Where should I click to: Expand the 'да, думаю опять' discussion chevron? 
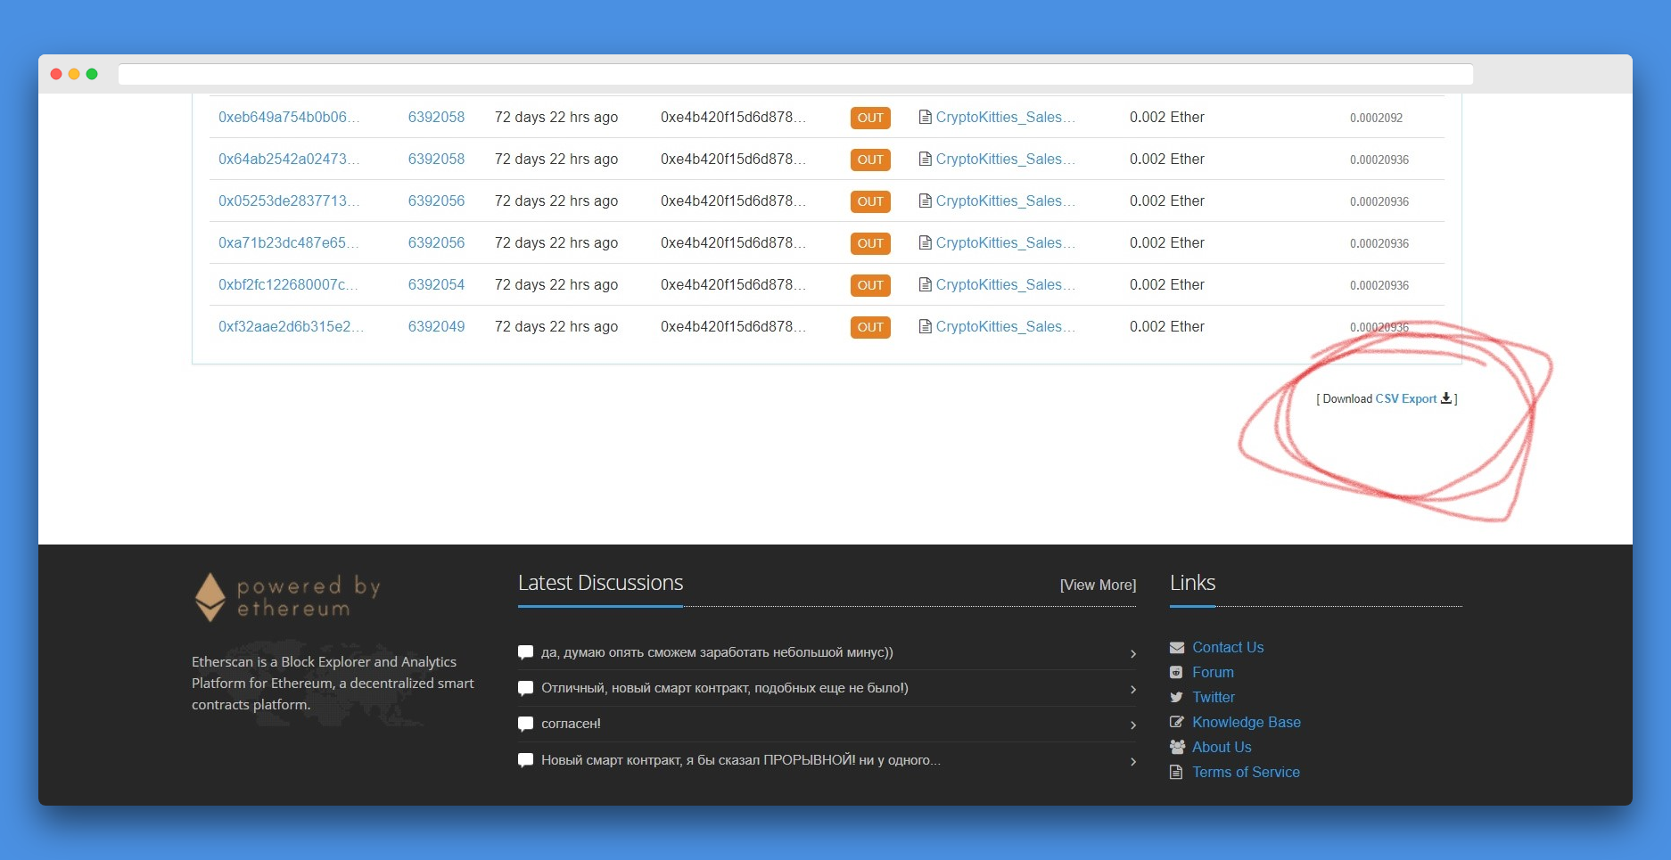coord(1133,654)
